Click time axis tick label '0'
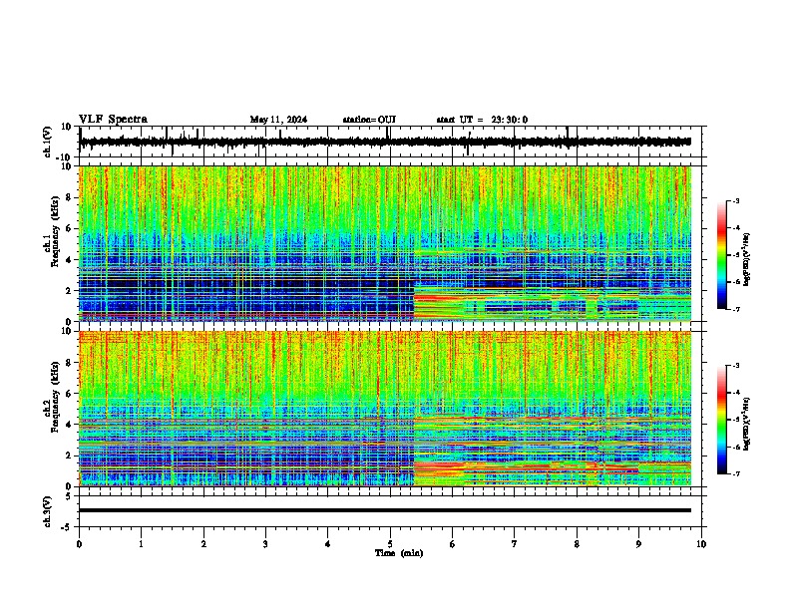This screenshot has height=610, width=790. coord(79,544)
